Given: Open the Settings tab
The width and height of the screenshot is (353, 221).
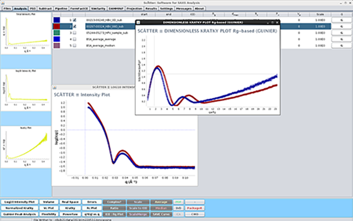Looking at the screenshot, I should pos(166,9).
